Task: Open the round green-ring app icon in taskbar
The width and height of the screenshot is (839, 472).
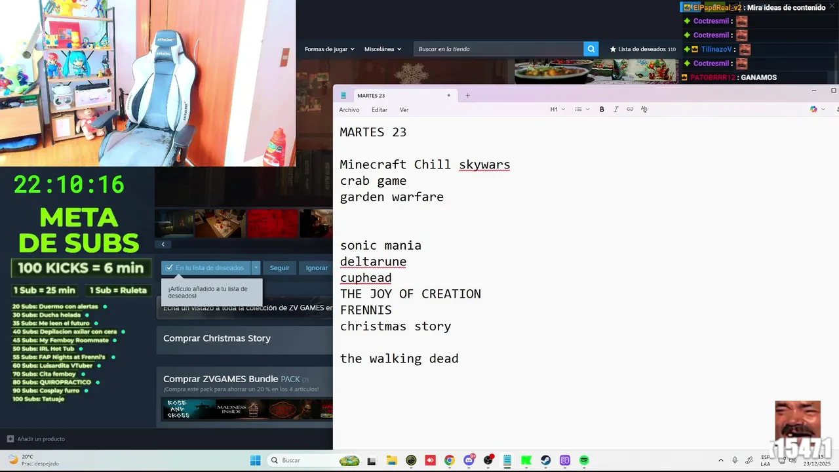Action: 411,460
